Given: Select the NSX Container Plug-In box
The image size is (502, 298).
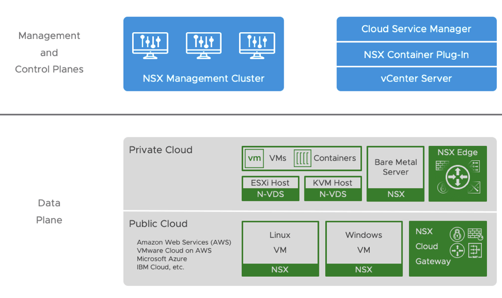Looking at the screenshot, I should click(416, 55).
